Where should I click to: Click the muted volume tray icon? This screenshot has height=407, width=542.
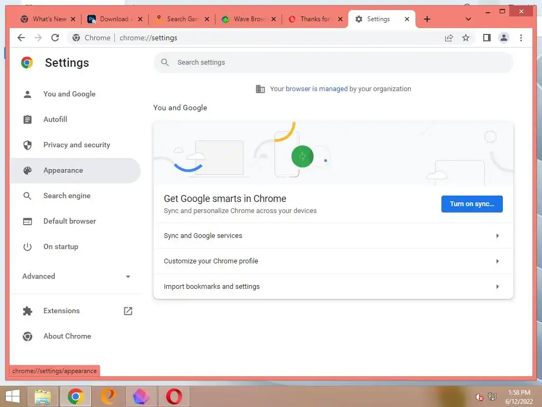[479, 397]
